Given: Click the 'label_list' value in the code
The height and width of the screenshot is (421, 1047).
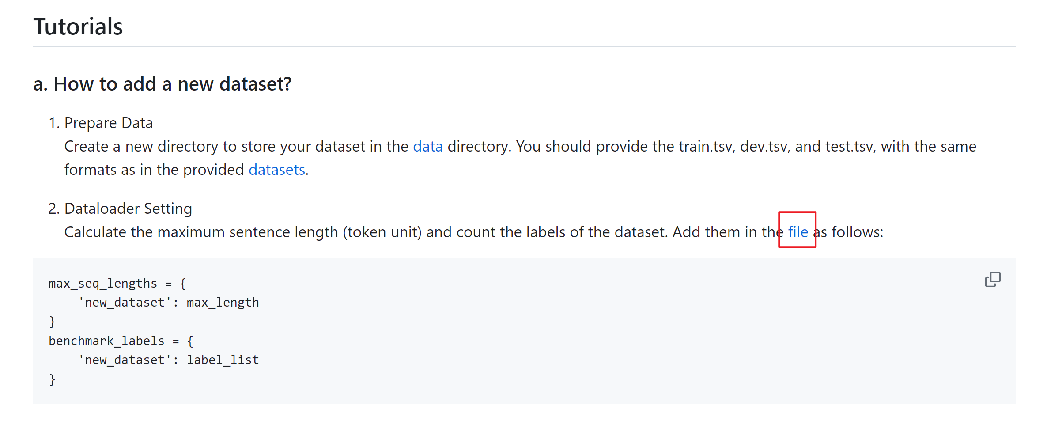Looking at the screenshot, I should coord(223,360).
